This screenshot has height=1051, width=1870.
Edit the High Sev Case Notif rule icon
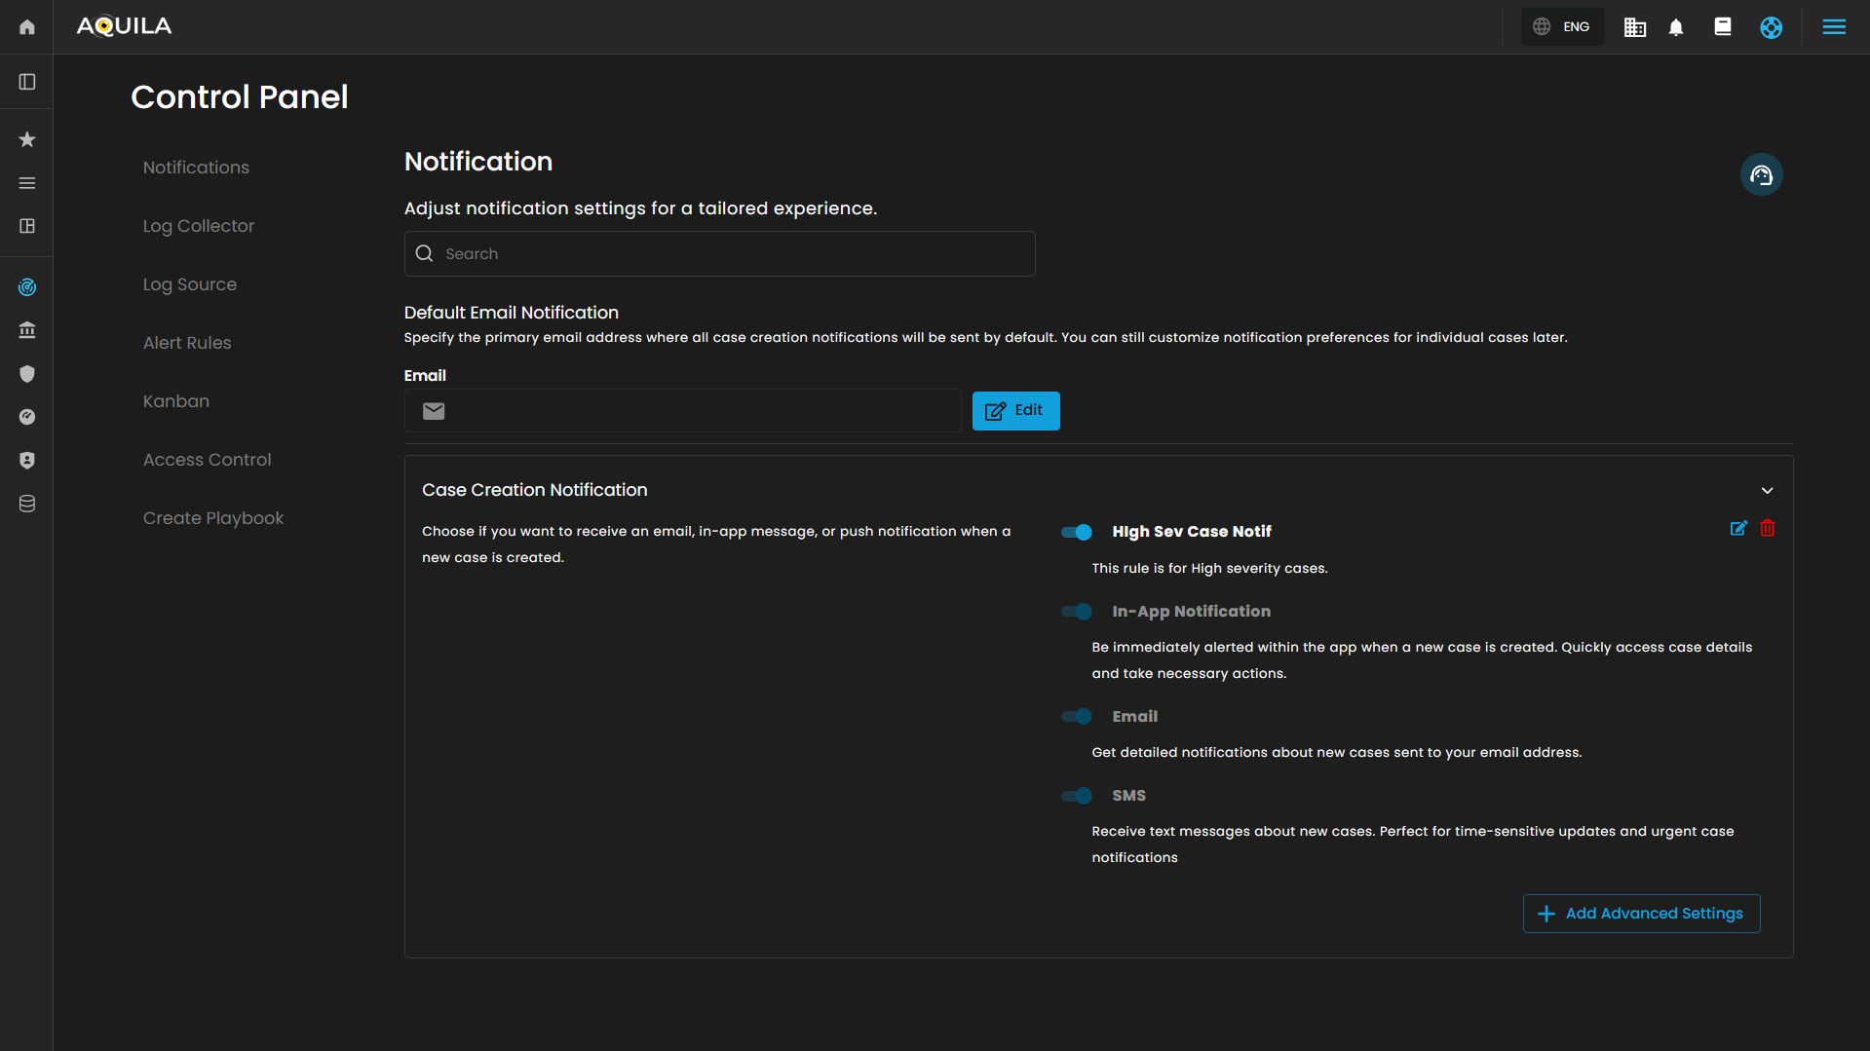(x=1738, y=529)
